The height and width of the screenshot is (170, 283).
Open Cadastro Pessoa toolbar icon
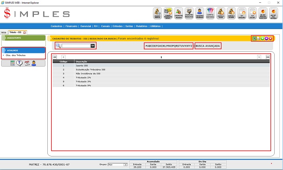[x=179, y=14]
